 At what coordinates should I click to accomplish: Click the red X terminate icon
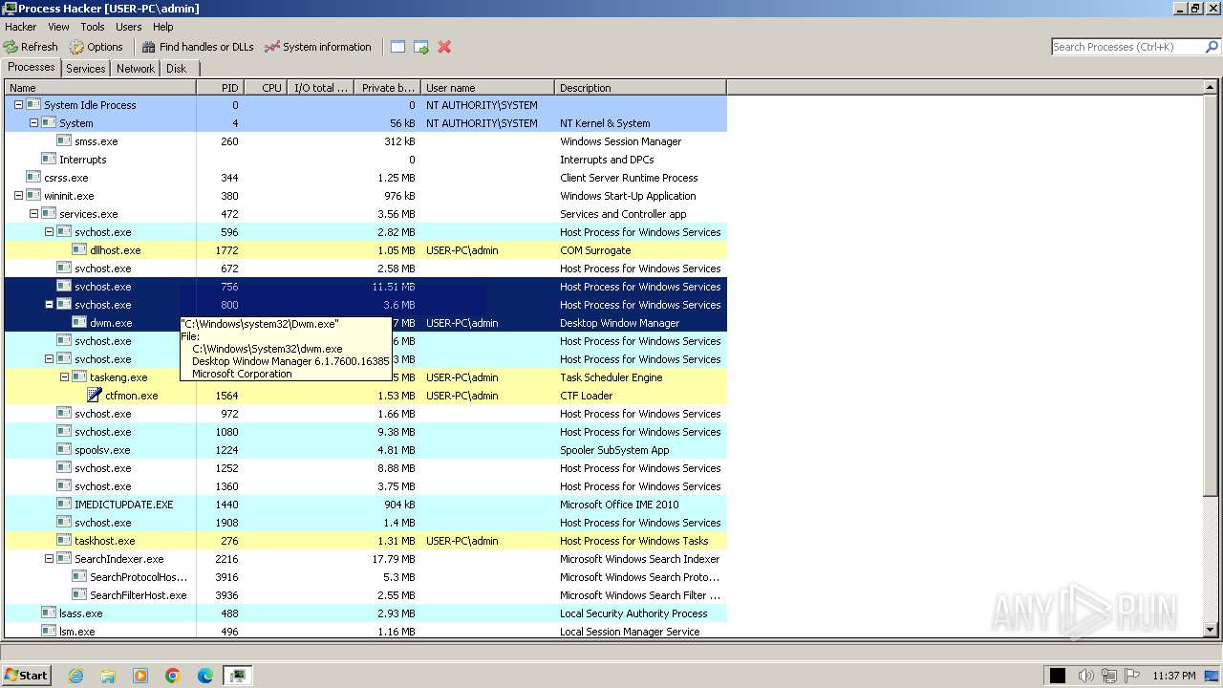point(444,47)
